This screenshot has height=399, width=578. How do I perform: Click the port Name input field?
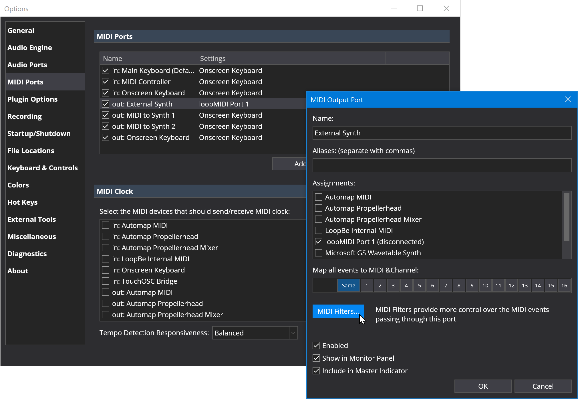click(x=442, y=133)
